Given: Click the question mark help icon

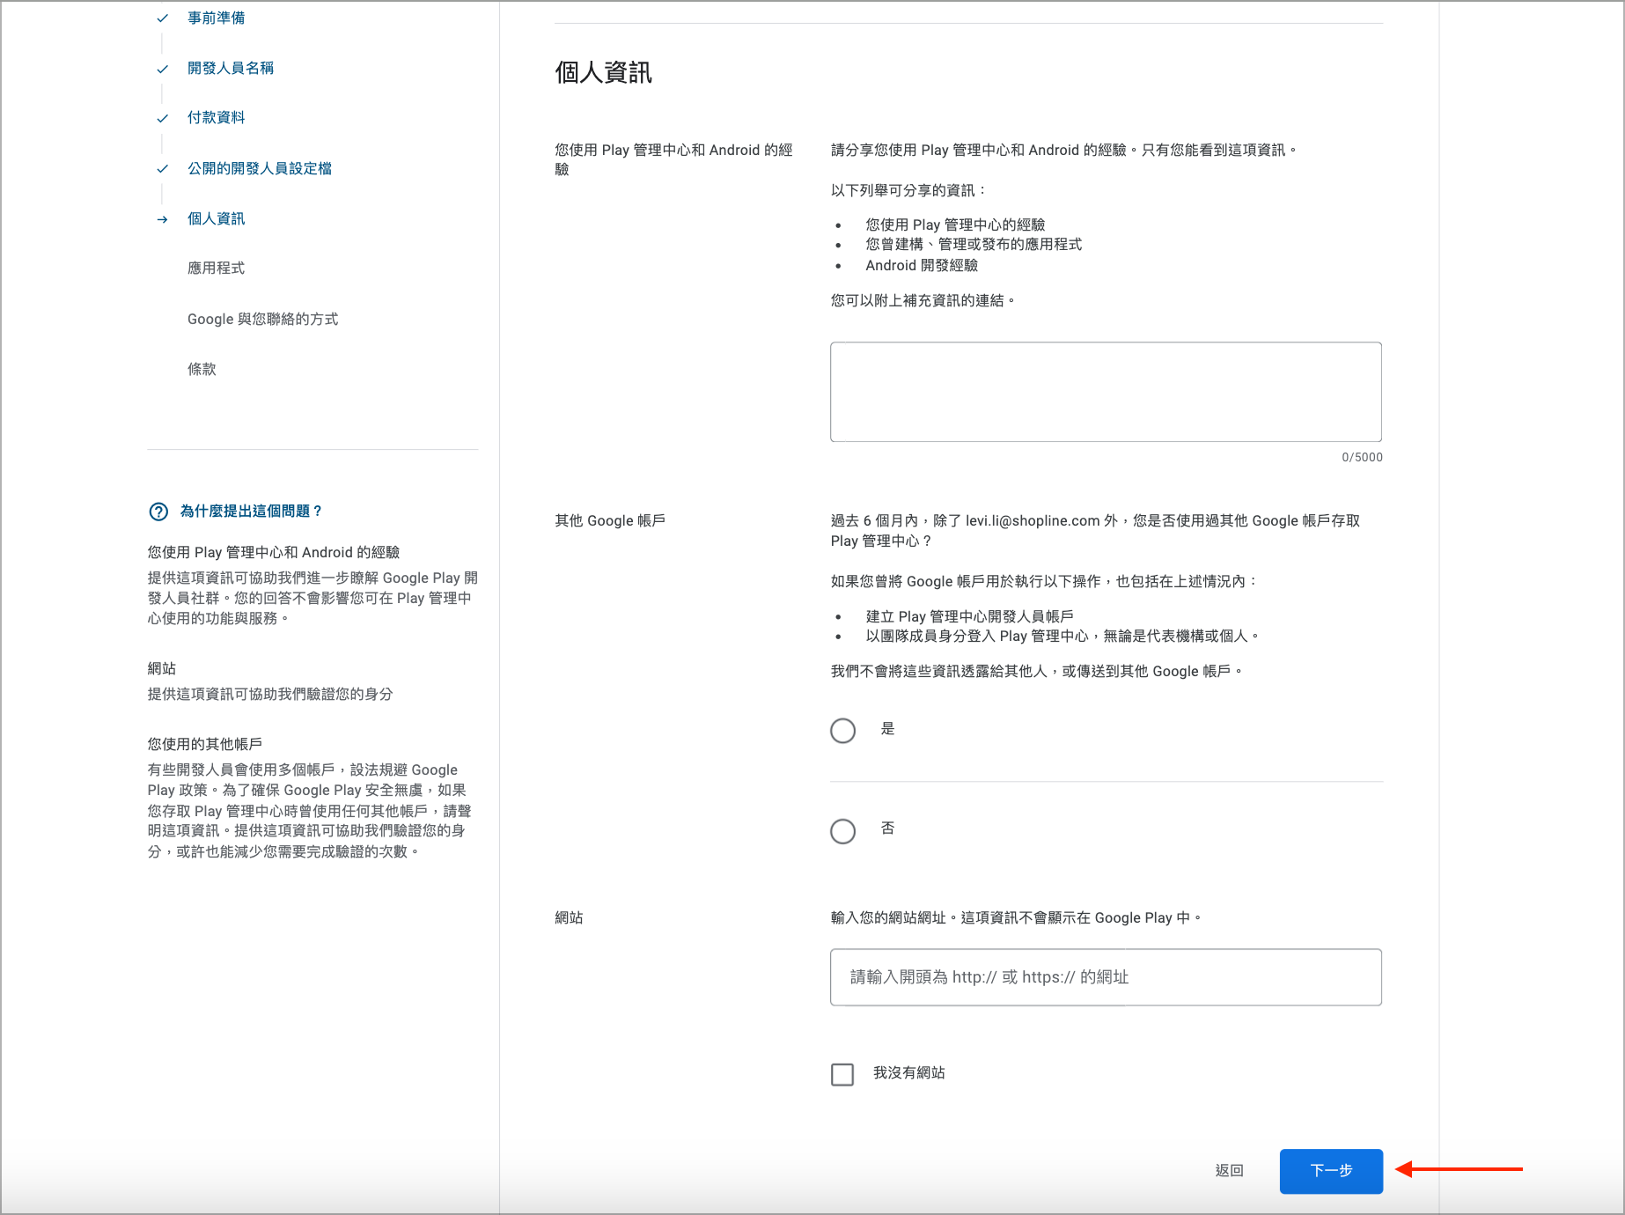Looking at the screenshot, I should (158, 512).
